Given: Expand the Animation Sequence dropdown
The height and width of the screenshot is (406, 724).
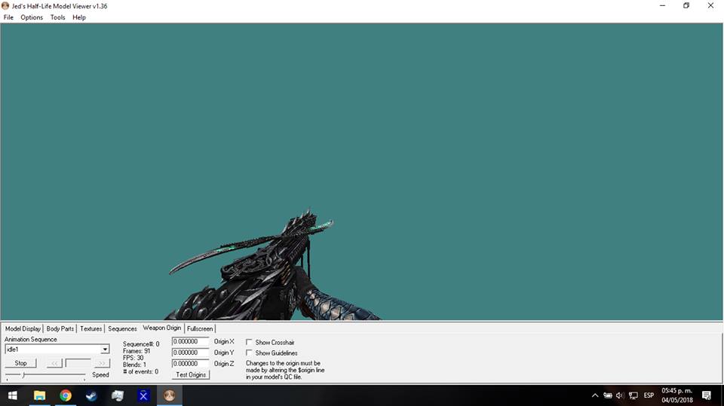Looking at the screenshot, I should [x=105, y=350].
